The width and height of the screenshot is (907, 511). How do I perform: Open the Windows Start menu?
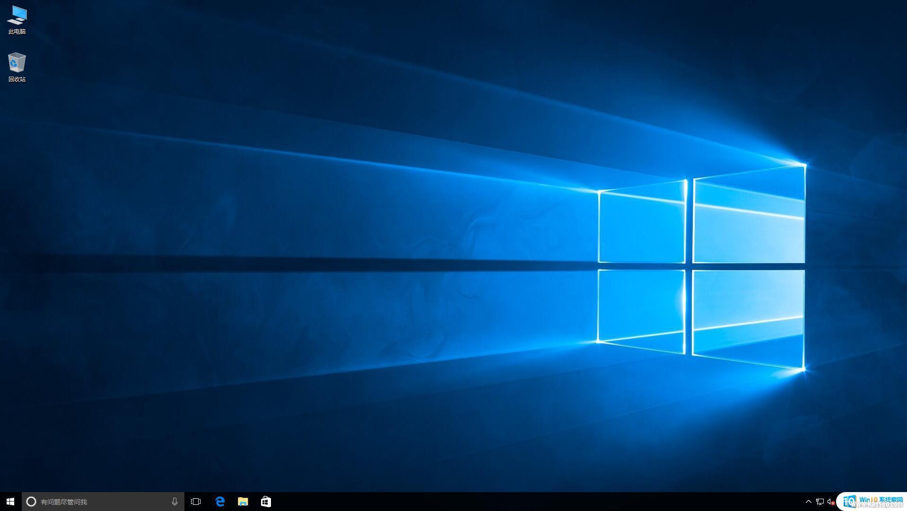[x=10, y=502]
